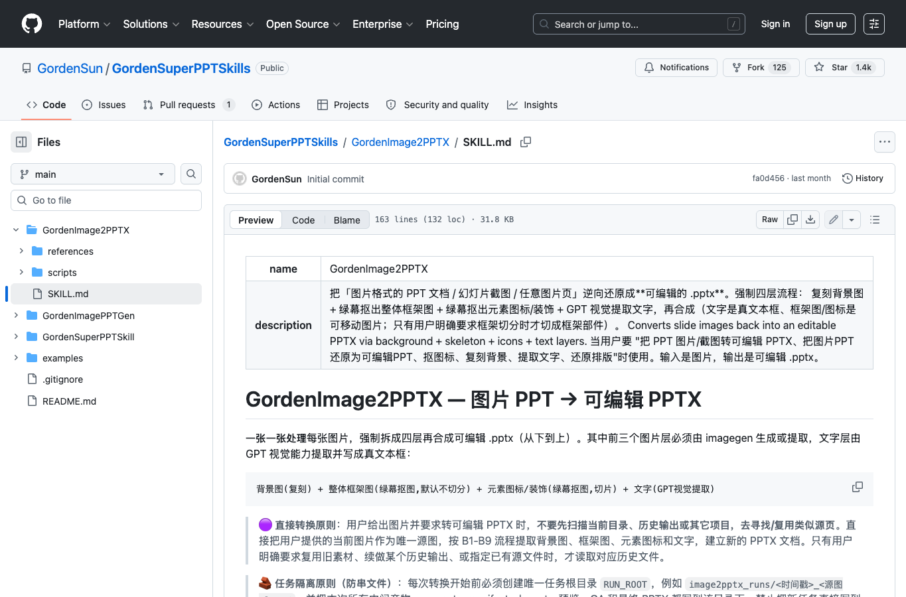
Task: Open the GitHub homepage logo
Action: coord(32,24)
